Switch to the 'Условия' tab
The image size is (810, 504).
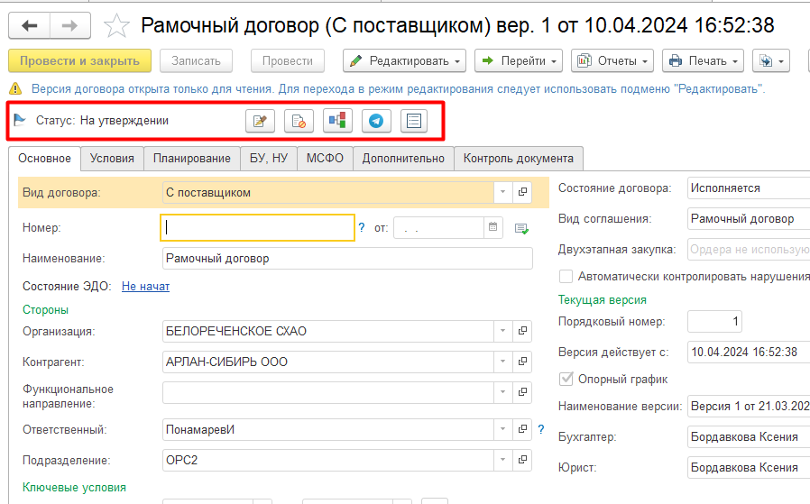pos(112,159)
